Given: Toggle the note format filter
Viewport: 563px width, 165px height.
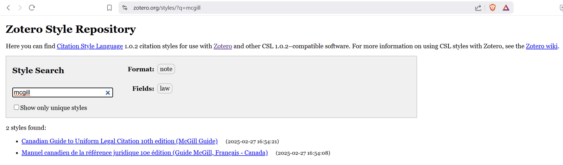Looking at the screenshot, I should (x=166, y=69).
